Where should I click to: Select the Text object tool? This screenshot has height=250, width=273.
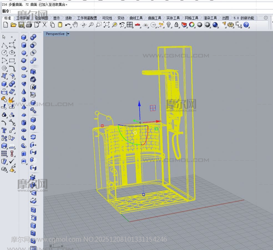(4, 130)
